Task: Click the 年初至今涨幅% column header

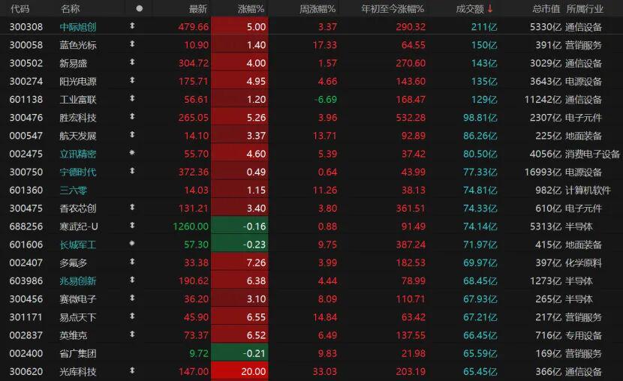Action: [393, 9]
